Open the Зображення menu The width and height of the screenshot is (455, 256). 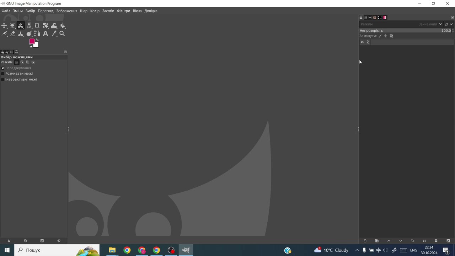click(66, 11)
